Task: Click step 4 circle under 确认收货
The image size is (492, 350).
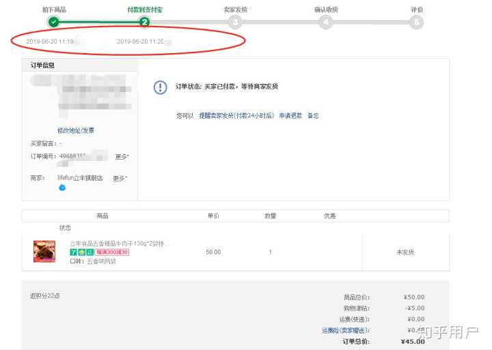Action: point(326,22)
